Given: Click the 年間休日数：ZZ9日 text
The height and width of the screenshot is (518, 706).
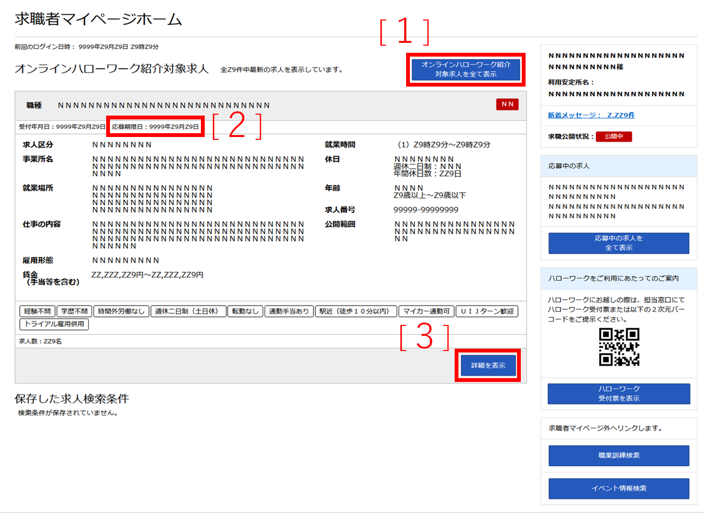Looking at the screenshot, I should [427, 174].
